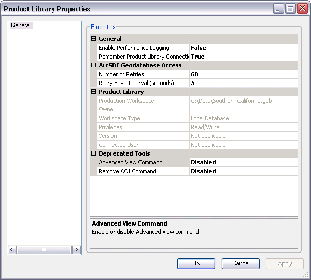
Task: Select the Enable Performance Logging row label
Action: [144, 48]
